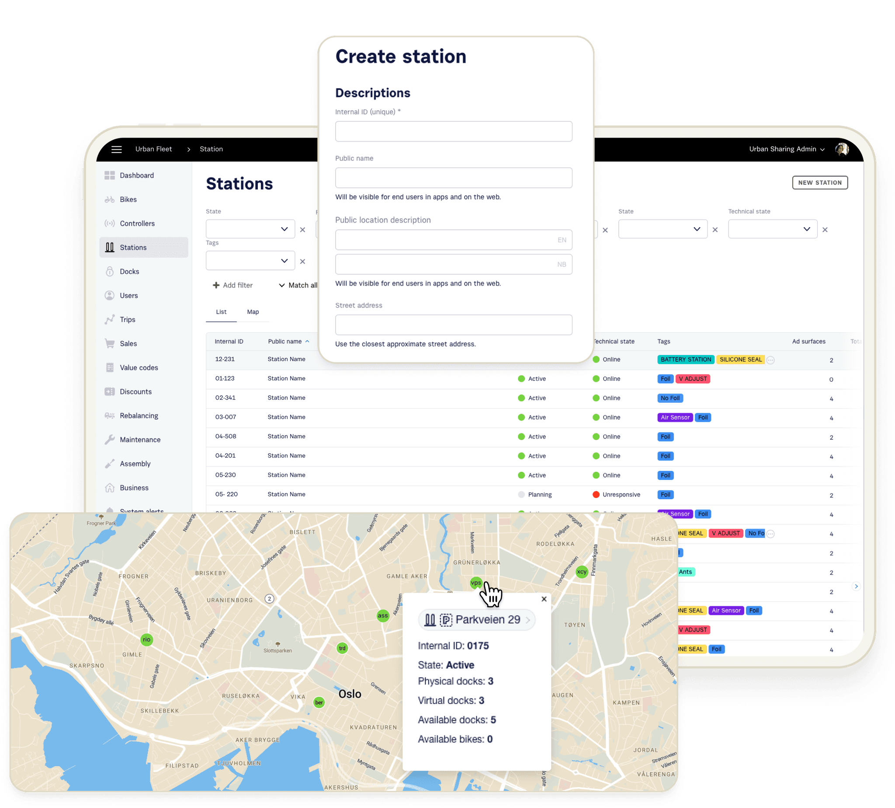
Task: Click the Assembly sidebar icon
Action: tap(110, 463)
